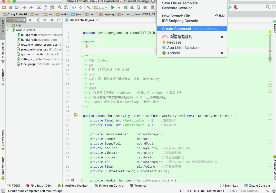Open the project panel gear settings dropdown
Viewport: 276px width, 193px height.
tap(52, 20)
